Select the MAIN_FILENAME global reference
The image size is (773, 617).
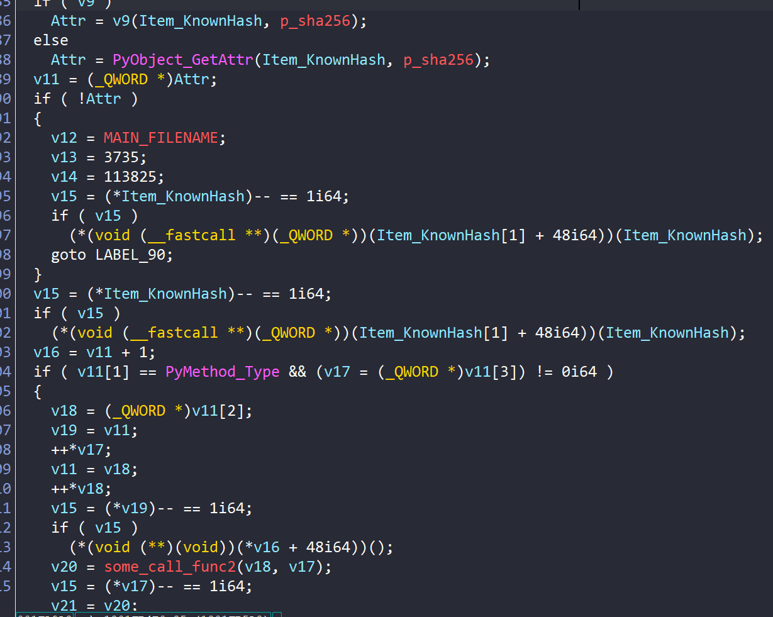coord(160,138)
